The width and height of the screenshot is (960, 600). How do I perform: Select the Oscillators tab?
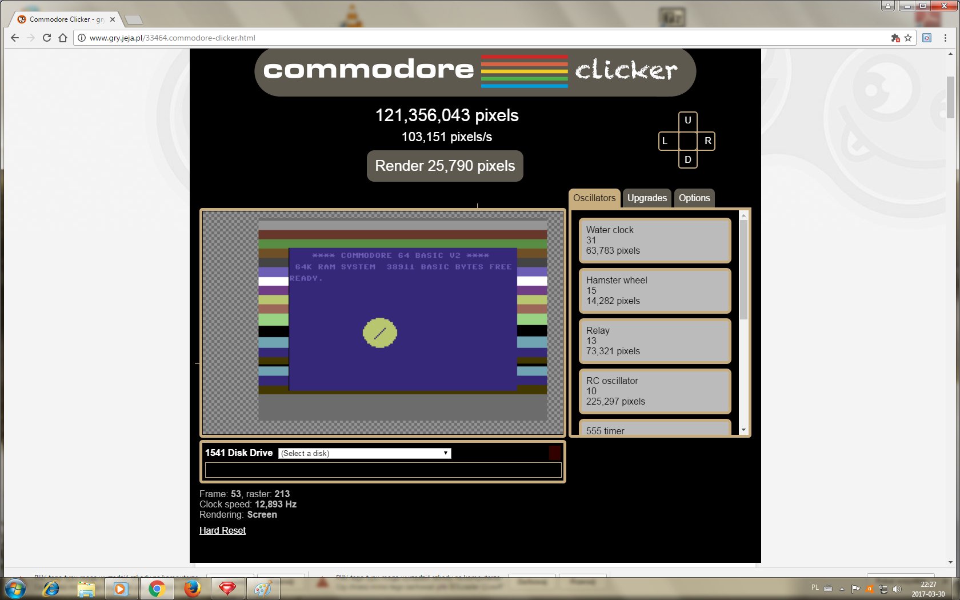pos(594,198)
